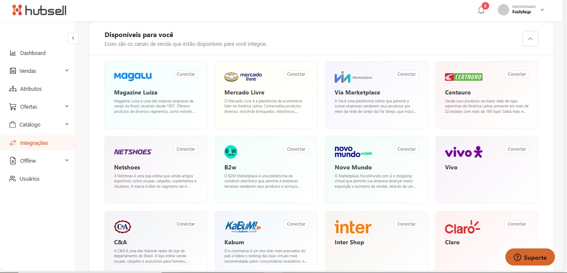Click the Ofertas cart icon
Viewport: 567px width, 273px height.
[x=12, y=107]
